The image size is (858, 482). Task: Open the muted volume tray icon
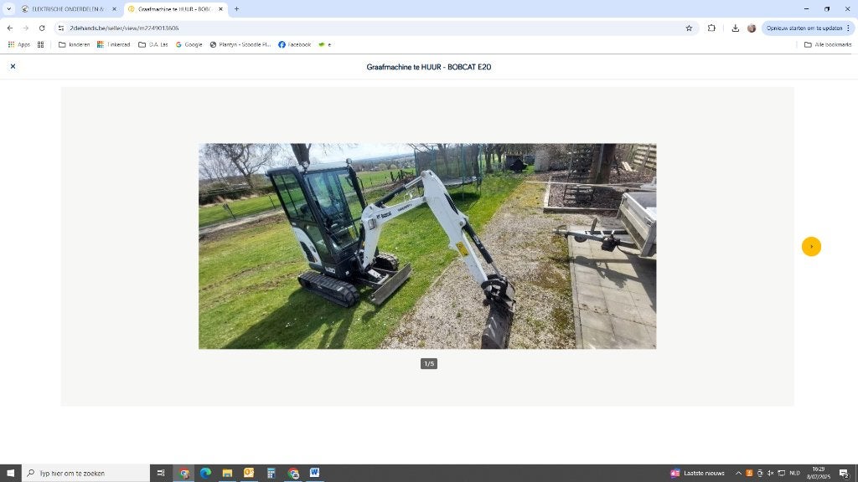771,474
